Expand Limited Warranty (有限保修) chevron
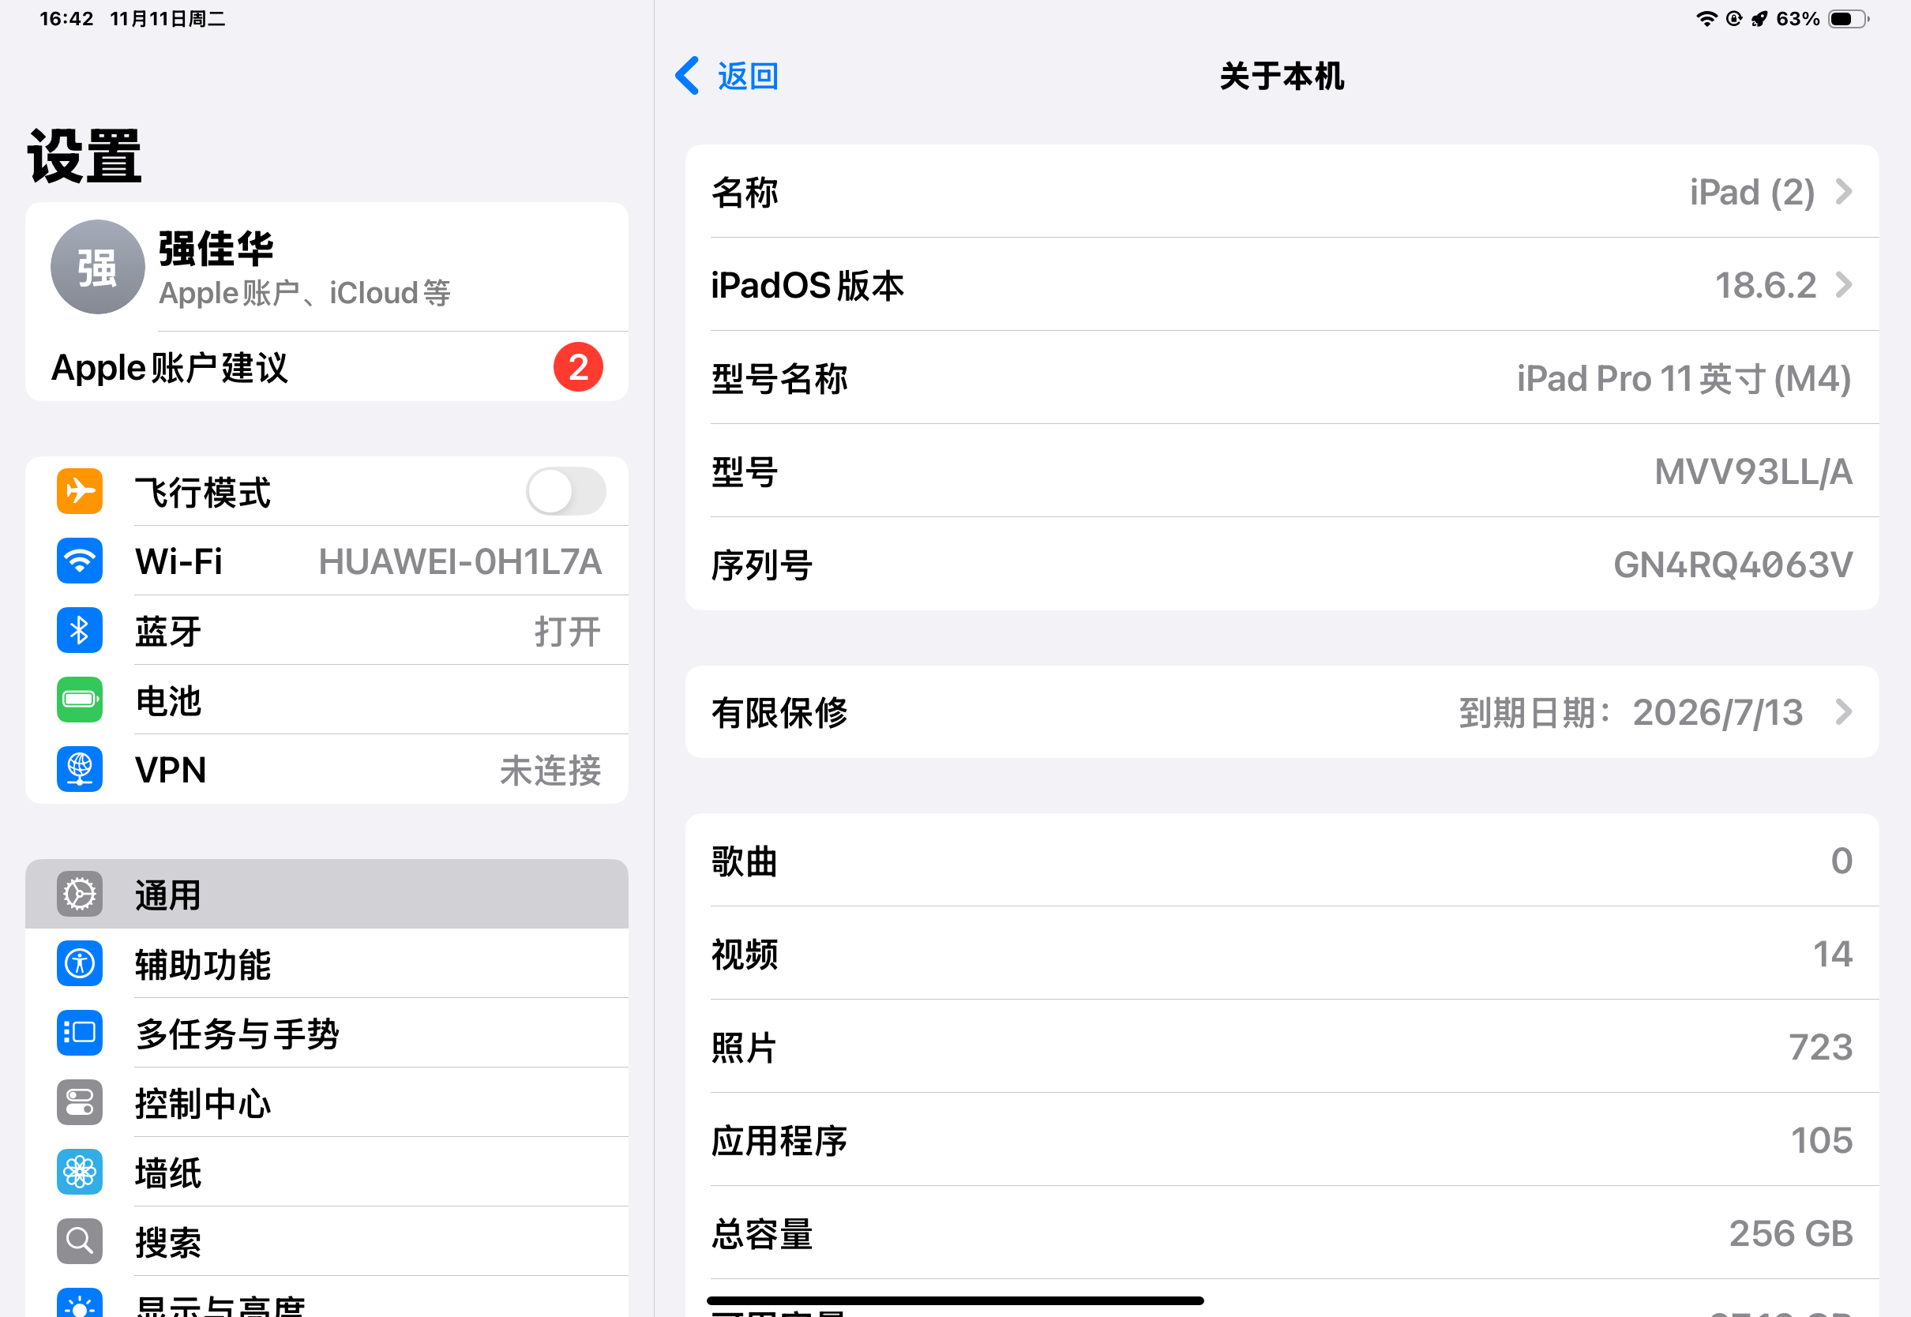This screenshot has width=1911, height=1317. point(1843,711)
